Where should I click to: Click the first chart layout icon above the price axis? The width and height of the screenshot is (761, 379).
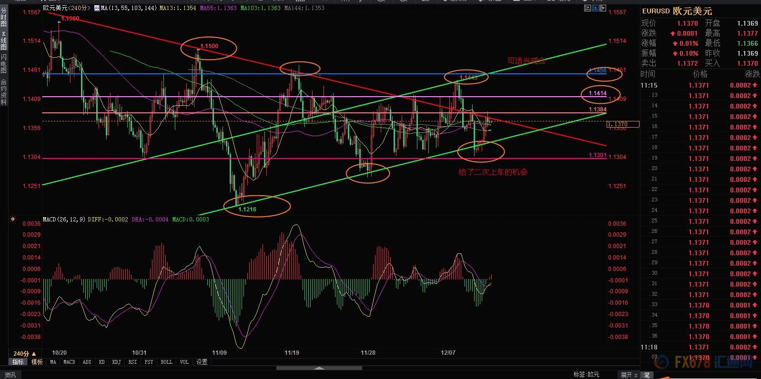point(587,8)
